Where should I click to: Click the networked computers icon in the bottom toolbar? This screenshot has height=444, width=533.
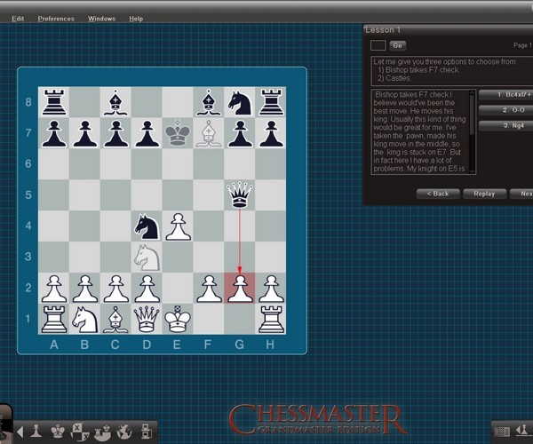click(x=145, y=432)
